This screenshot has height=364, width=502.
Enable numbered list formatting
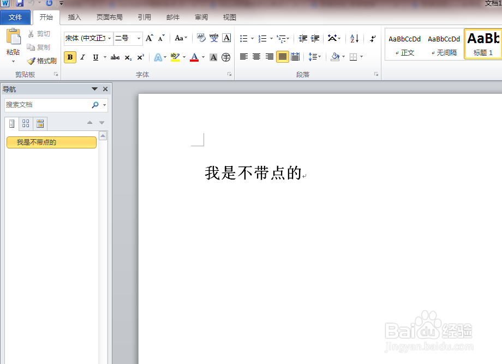pos(262,38)
